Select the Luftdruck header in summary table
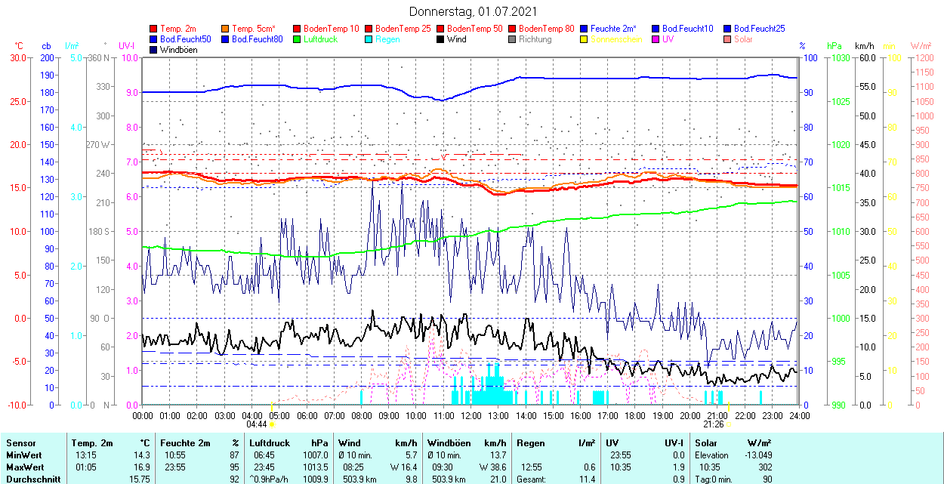944x484 pixels. 270,443
